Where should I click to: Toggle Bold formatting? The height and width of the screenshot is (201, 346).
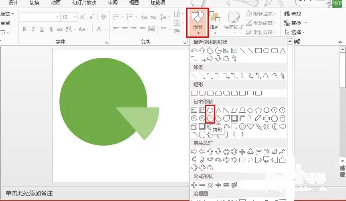click(x=24, y=29)
